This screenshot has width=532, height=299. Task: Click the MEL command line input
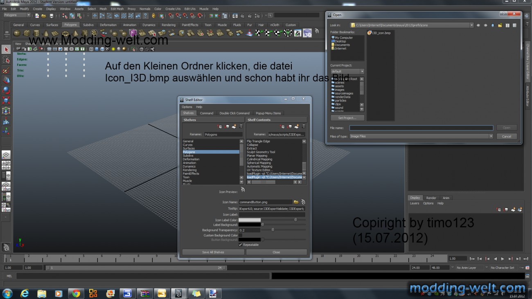(x=142, y=276)
